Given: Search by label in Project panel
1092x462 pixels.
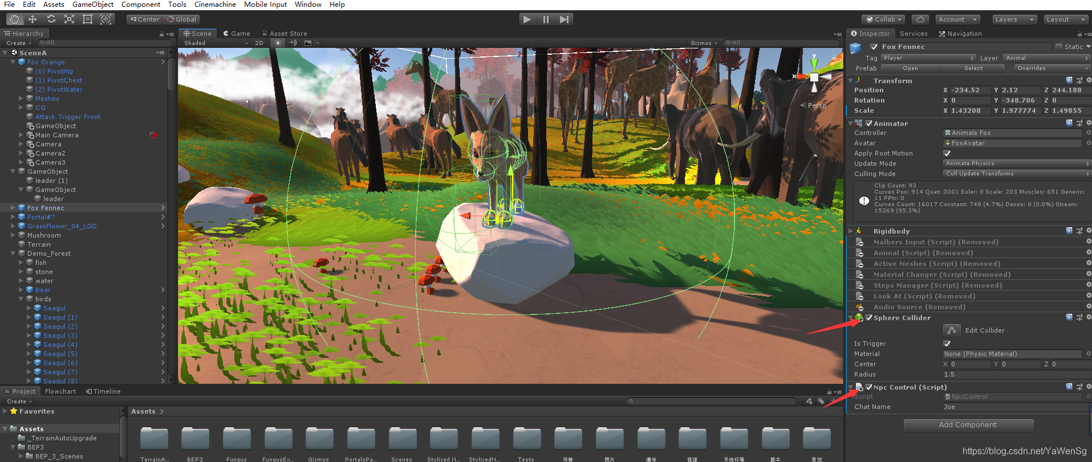Looking at the screenshot, I should [821, 401].
